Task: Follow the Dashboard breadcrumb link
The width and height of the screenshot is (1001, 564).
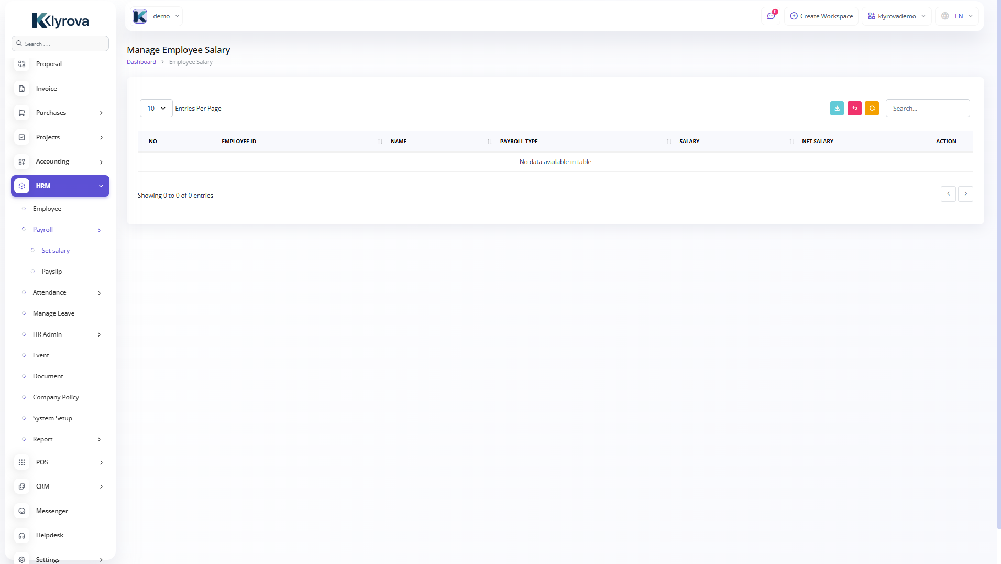Action: pos(141,62)
